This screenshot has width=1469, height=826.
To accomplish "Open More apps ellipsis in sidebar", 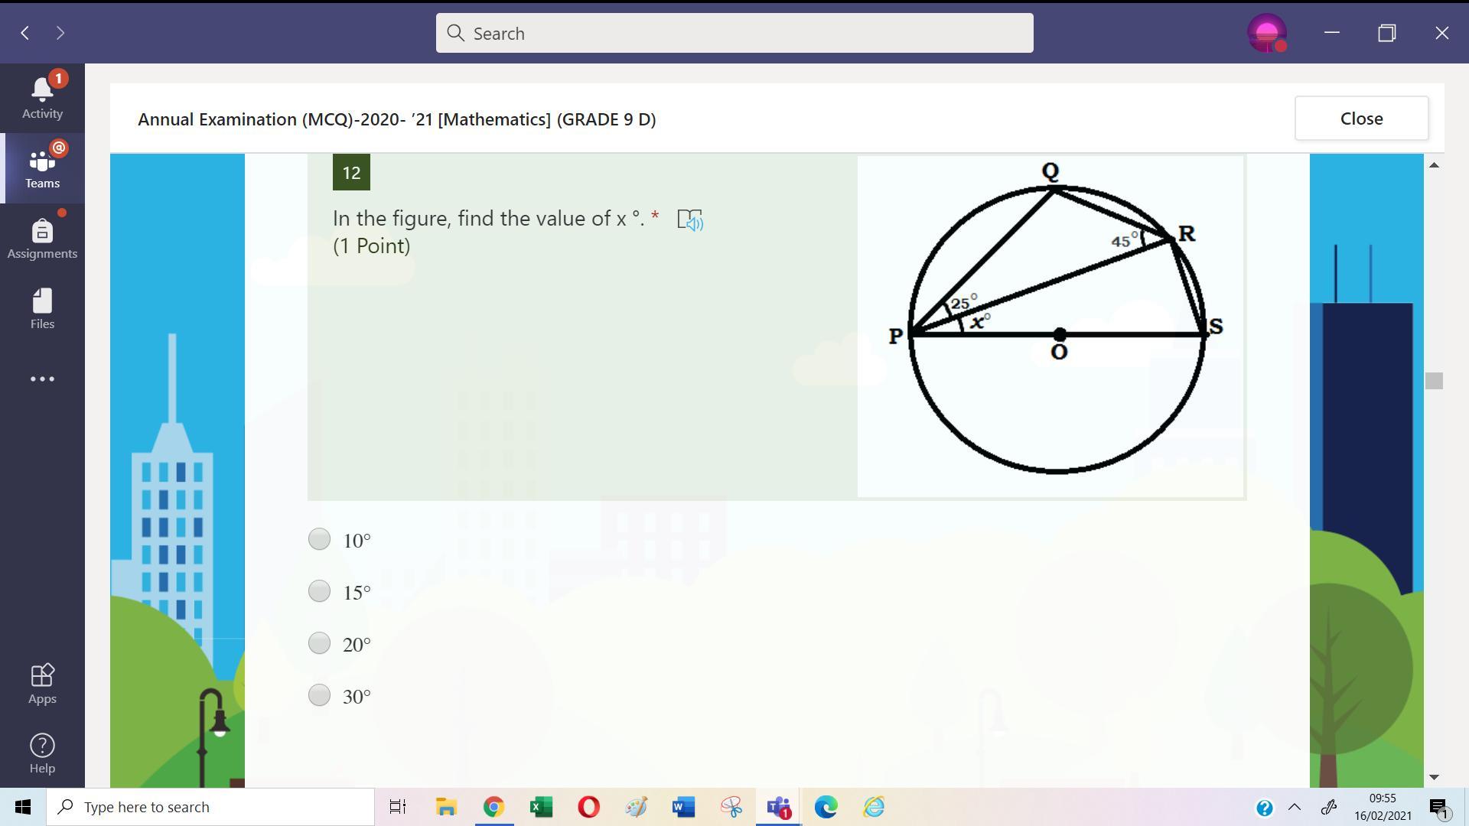I will [x=42, y=379].
